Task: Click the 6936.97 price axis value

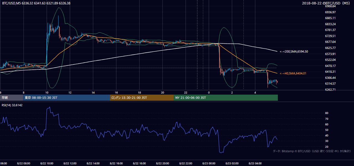Action: click(x=330, y=12)
